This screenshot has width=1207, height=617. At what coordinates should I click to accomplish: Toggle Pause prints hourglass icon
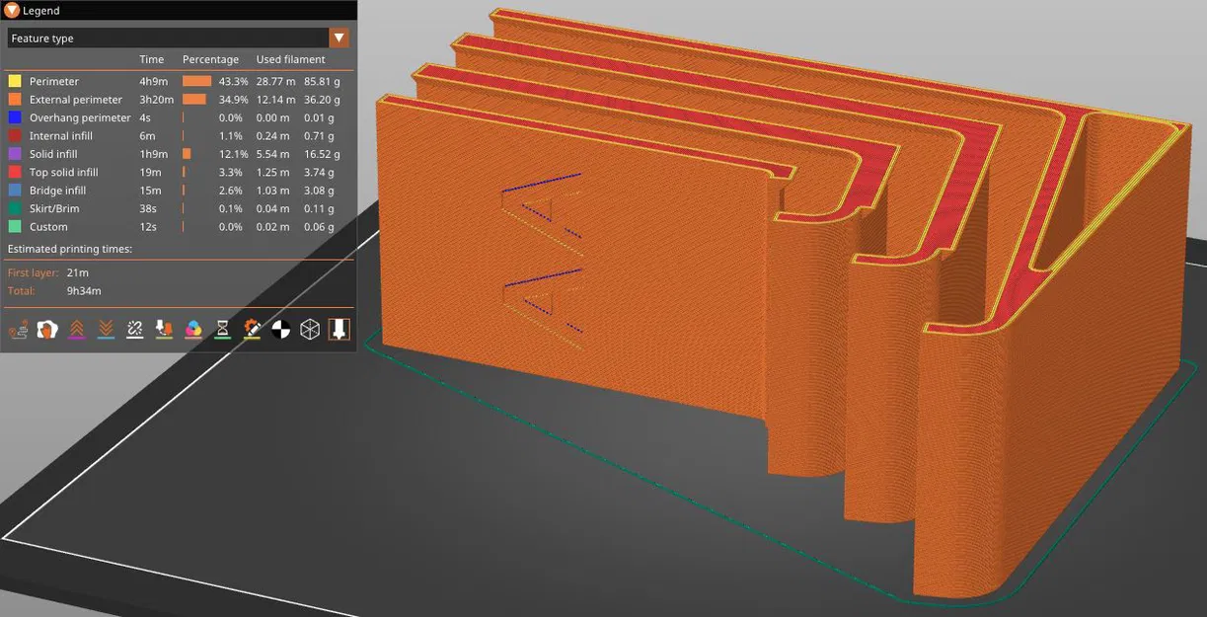222,330
